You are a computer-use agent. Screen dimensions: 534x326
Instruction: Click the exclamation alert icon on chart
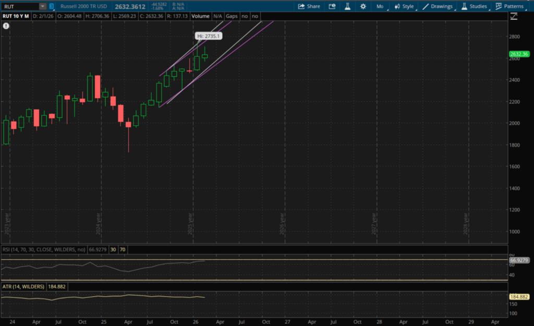(x=6, y=25)
